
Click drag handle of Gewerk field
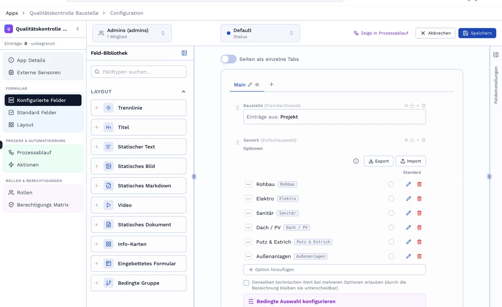[237, 142]
